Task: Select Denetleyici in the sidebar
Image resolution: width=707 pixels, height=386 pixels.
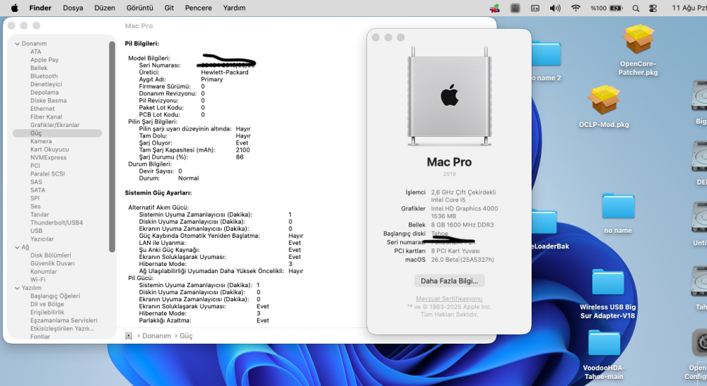Action: pos(46,84)
